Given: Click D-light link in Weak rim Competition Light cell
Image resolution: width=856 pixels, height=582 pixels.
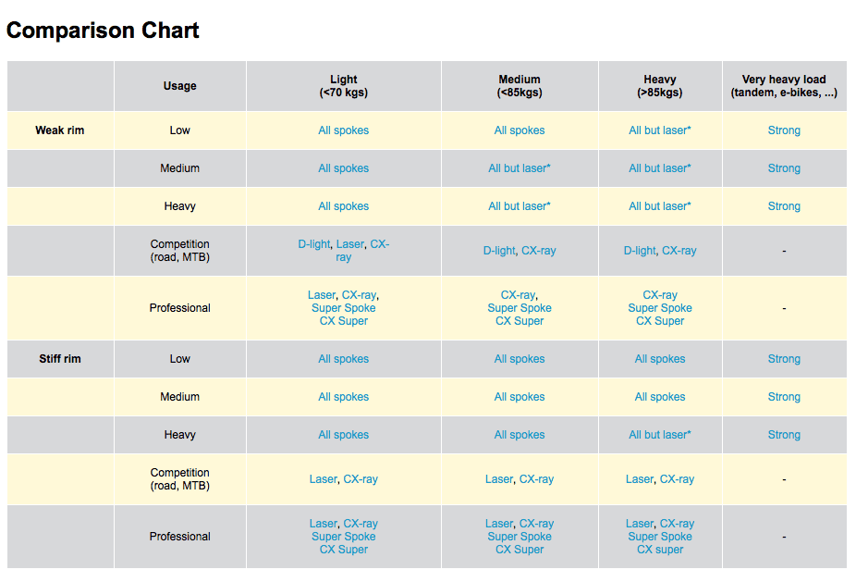Looking at the screenshot, I should [x=314, y=244].
